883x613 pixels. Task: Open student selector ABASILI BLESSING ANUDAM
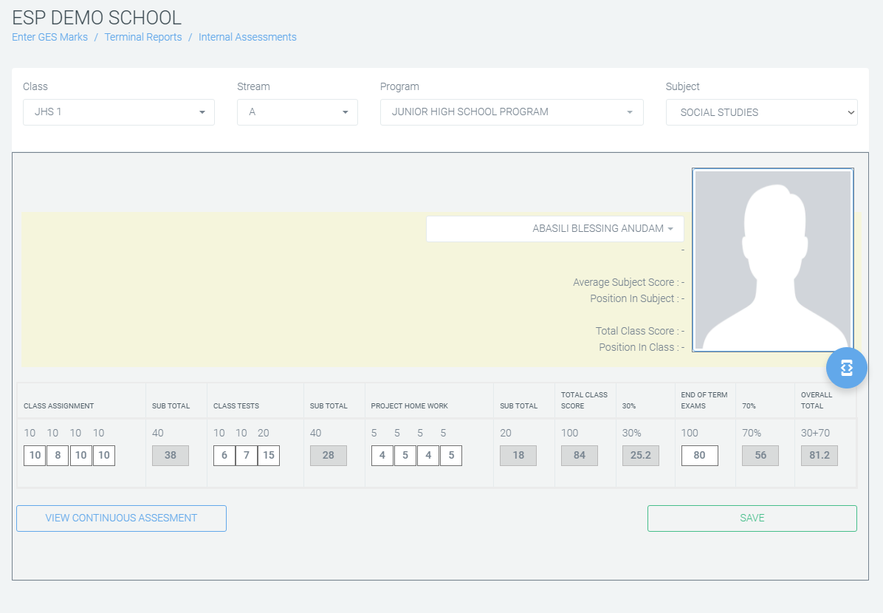pos(555,229)
